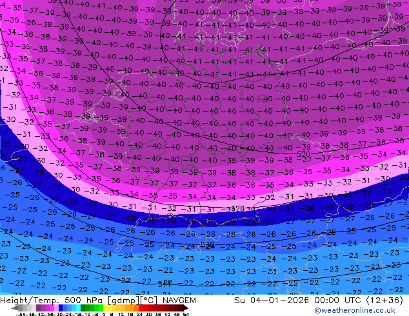Click the 'Su 04-01-2026' date text
The width and height of the screenshot is (409, 316).
pos(272,301)
